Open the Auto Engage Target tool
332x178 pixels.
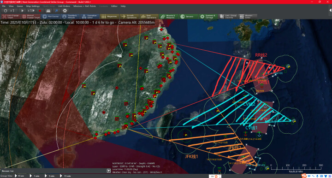click(11, 17)
